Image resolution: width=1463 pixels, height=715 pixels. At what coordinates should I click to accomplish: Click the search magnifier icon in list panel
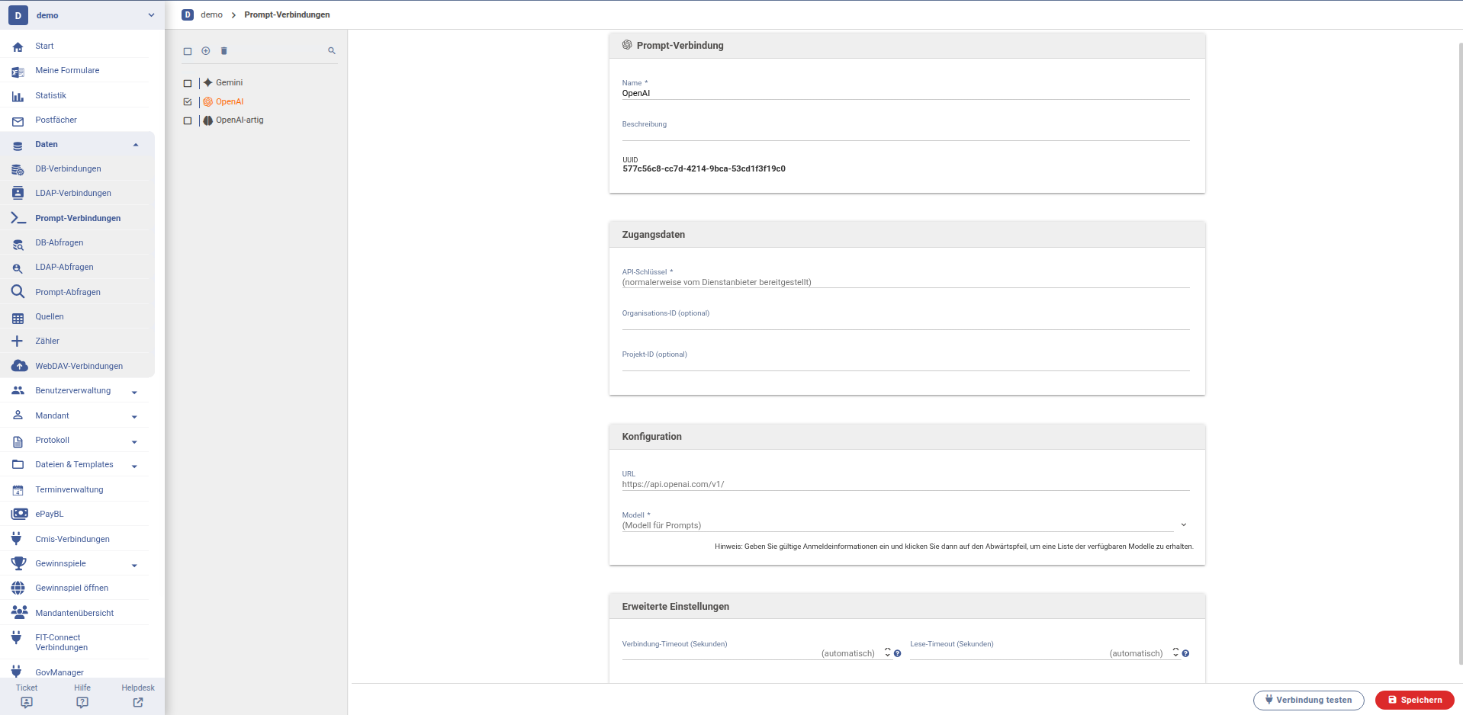pos(332,51)
